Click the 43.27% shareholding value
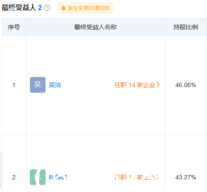This screenshot has height=192, width=207. [x=186, y=177]
